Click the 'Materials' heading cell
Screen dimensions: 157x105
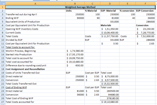[x=110, y=25]
